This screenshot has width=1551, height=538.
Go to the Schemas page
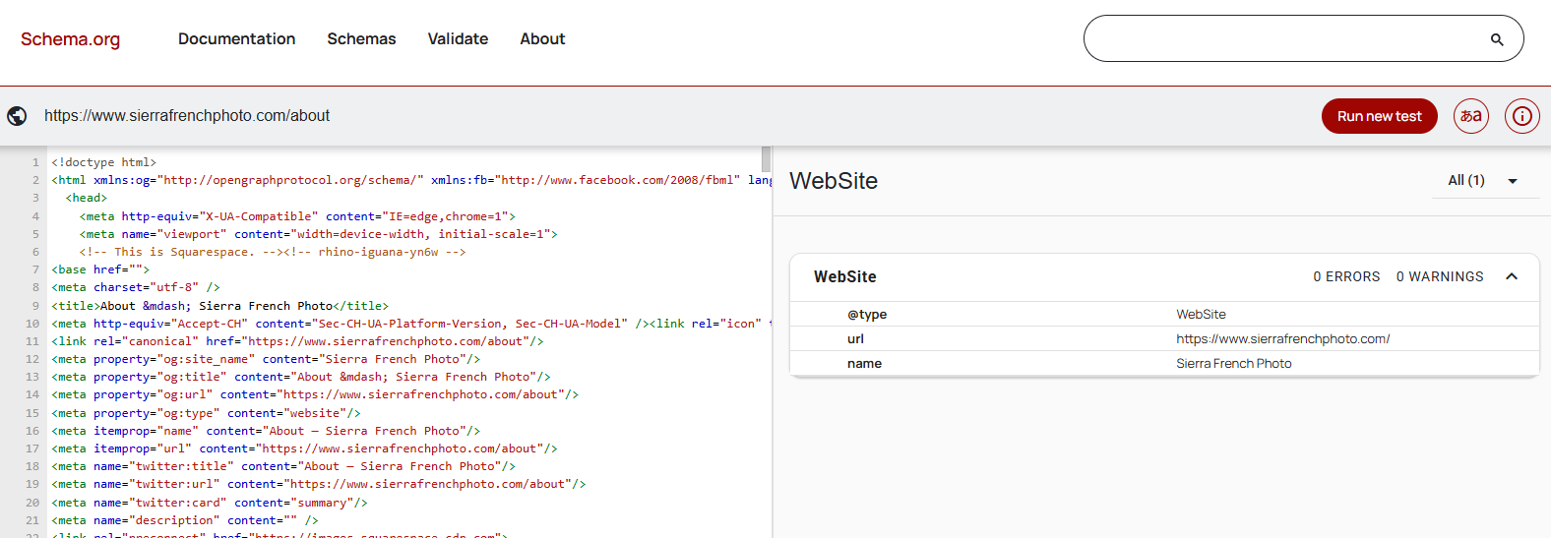(361, 39)
